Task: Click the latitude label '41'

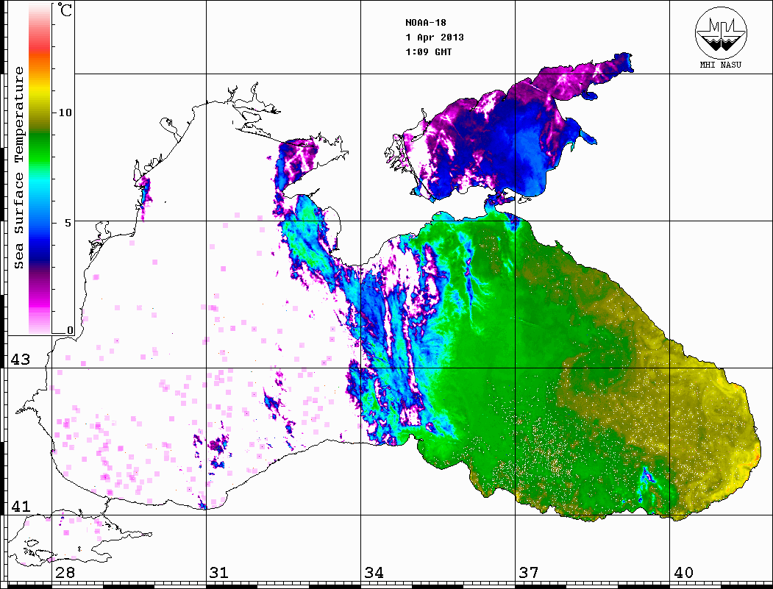Action: (21, 506)
